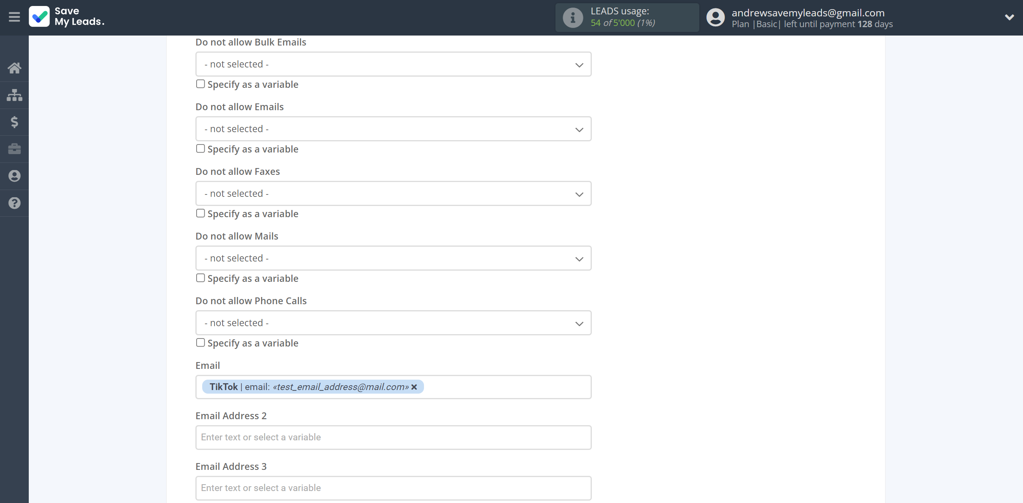Viewport: 1023px width, 503px height.
Task: Click the Save My Leads logo
Action: (67, 17)
